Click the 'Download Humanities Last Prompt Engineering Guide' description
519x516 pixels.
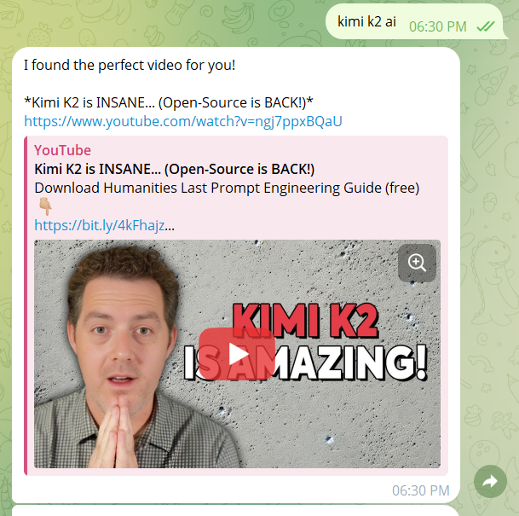(227, 188)
